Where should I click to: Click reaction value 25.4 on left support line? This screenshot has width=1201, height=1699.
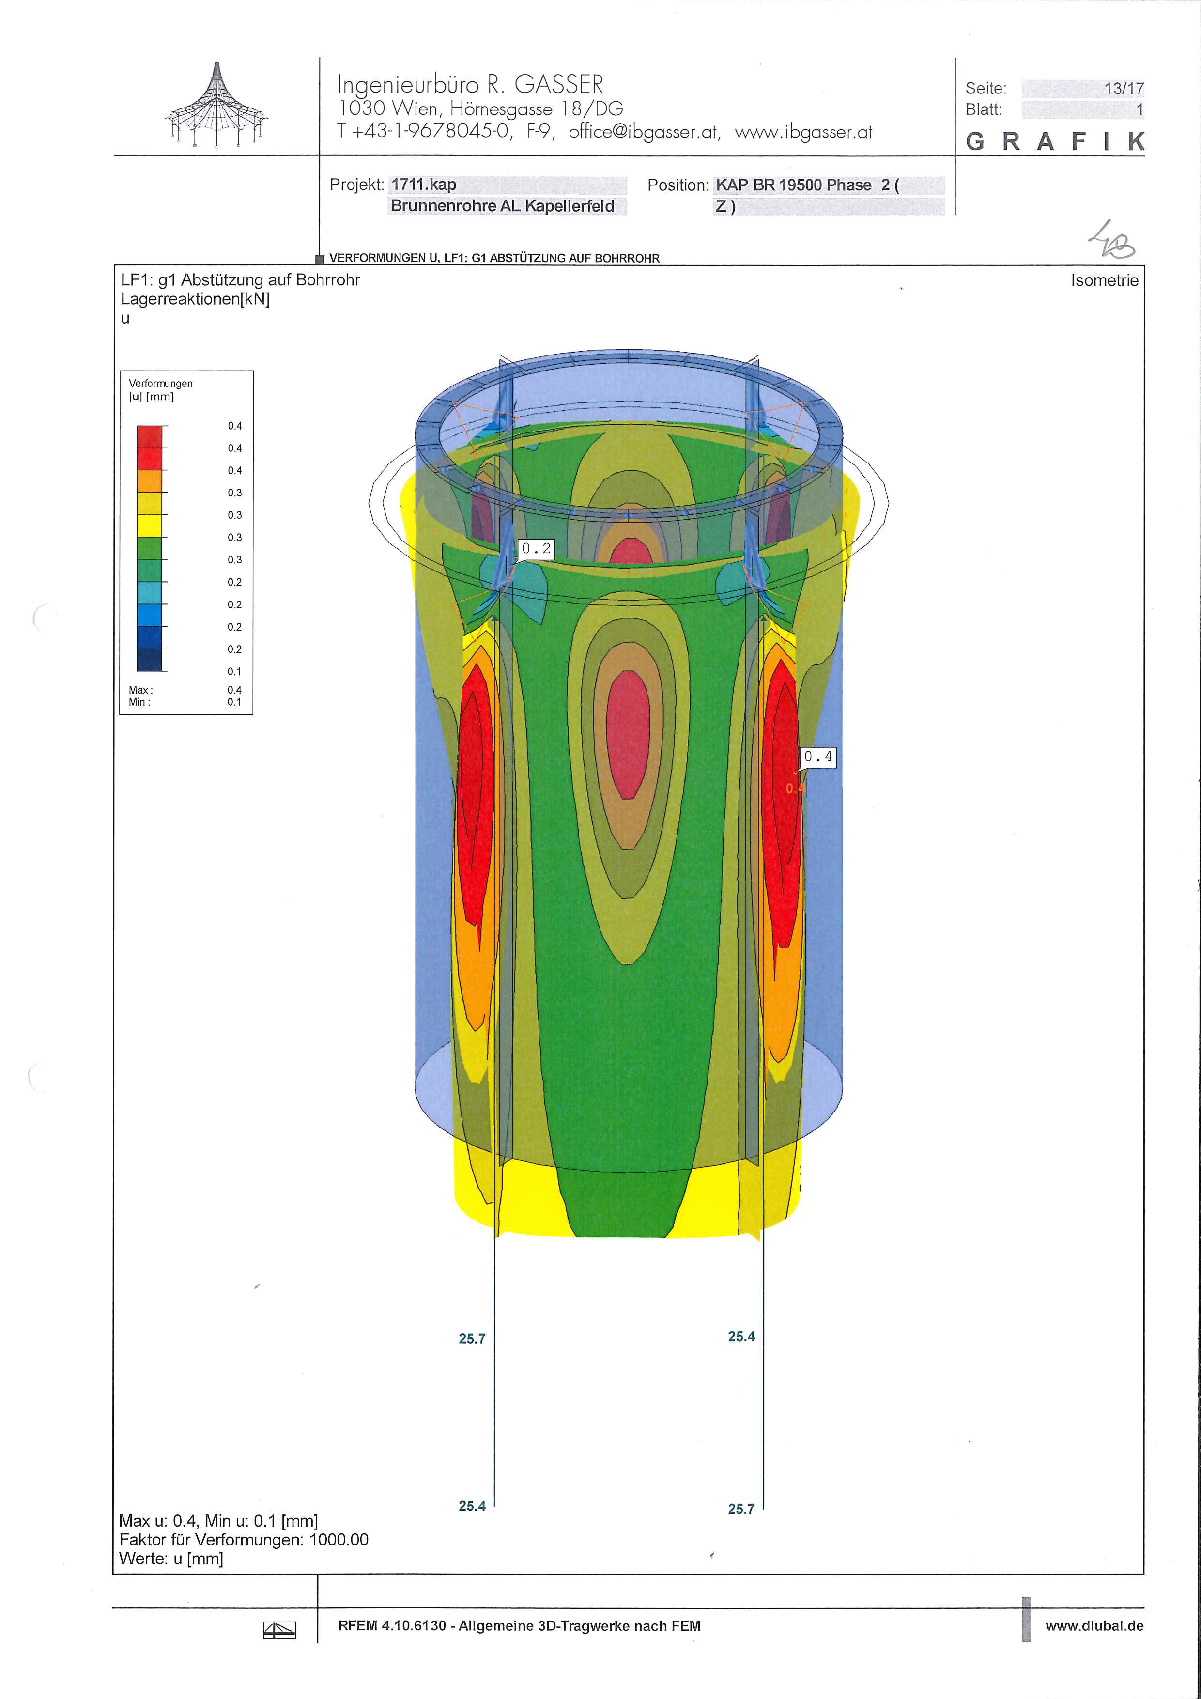[472, 1506]
